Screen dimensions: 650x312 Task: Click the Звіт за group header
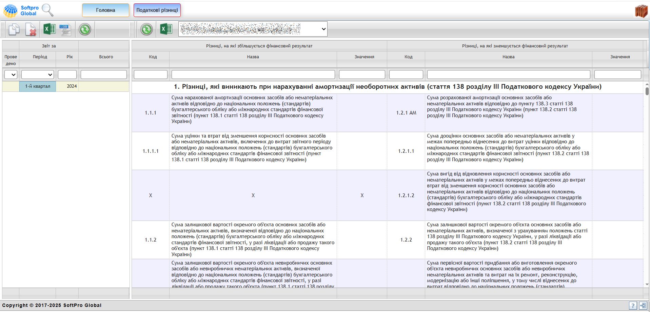tap(49, 46)
